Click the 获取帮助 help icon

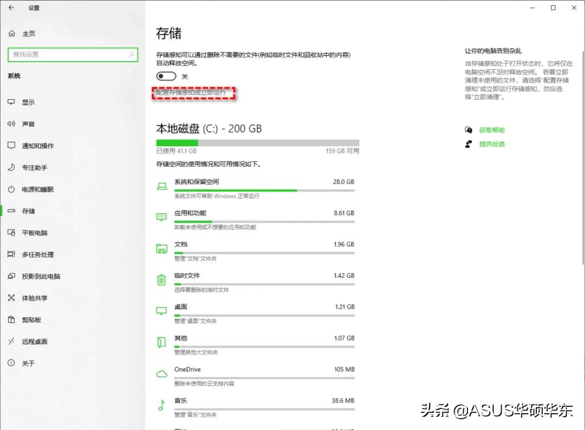[x=469, y=129]
